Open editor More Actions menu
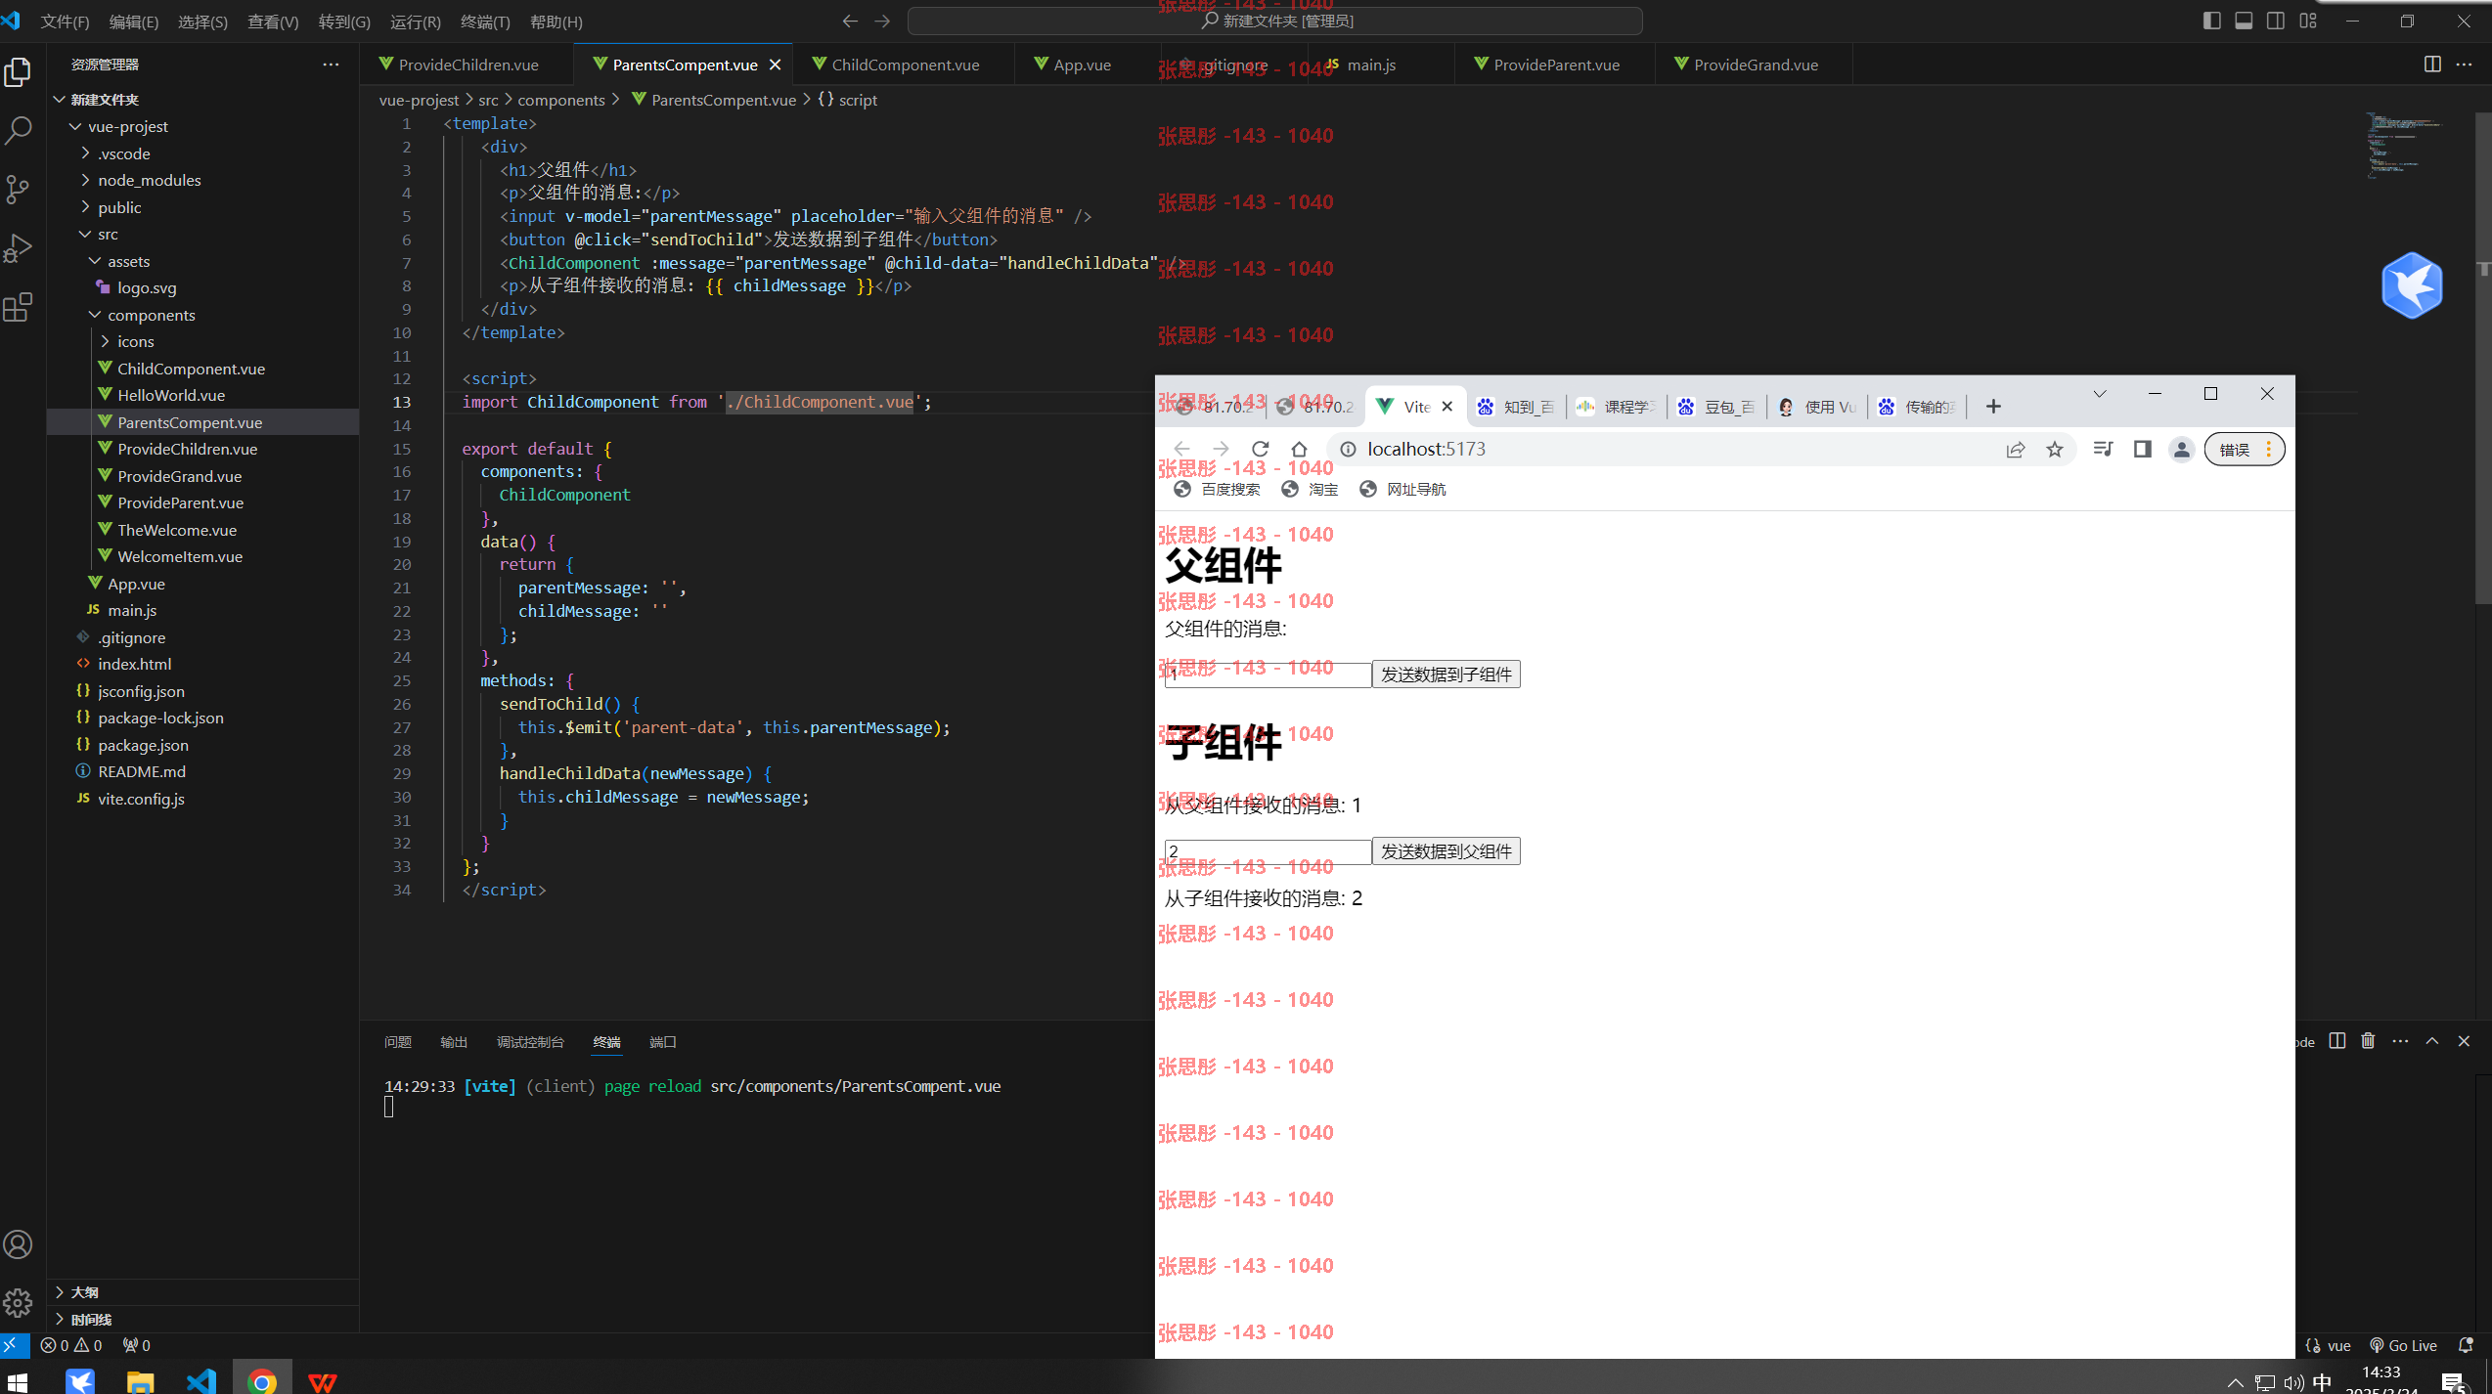The height and width of the screenshot is (1394, 2492). (2464, 65)
